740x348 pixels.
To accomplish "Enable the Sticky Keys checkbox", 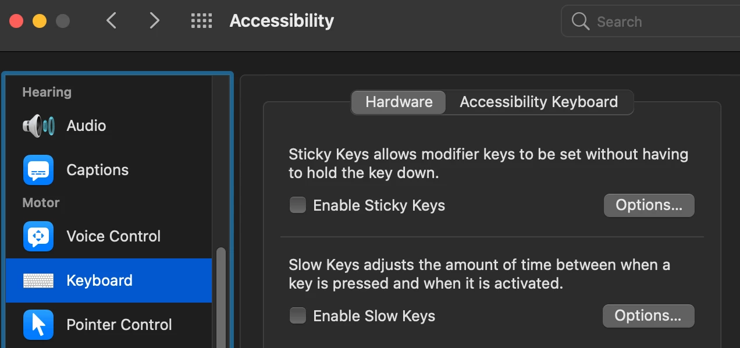I will point(298,205).
